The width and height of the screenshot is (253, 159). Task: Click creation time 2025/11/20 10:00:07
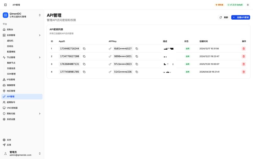pyautogui.click(x=209, y=64)
